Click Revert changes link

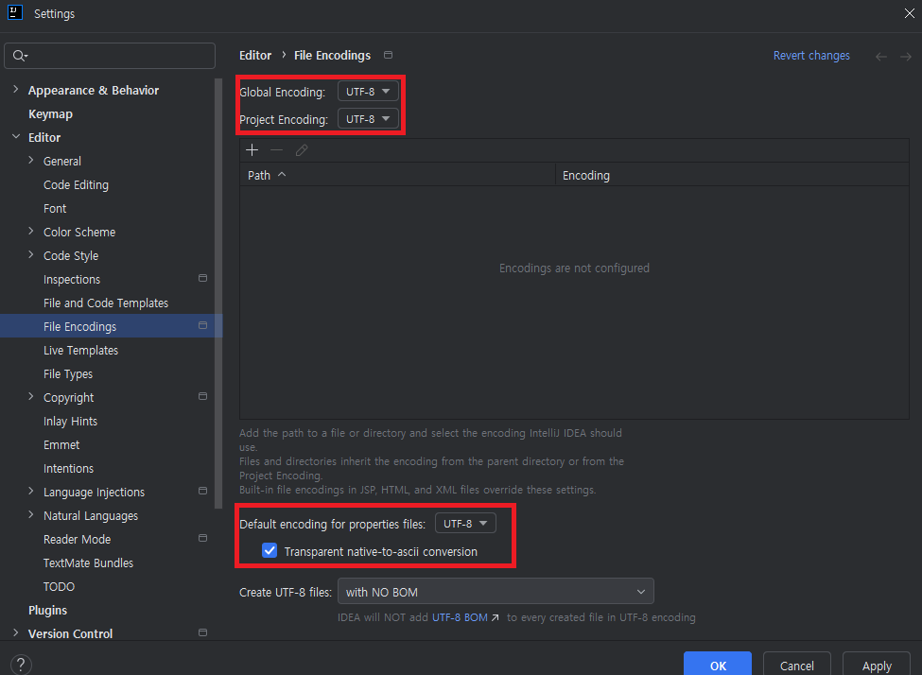pos(811,55)
